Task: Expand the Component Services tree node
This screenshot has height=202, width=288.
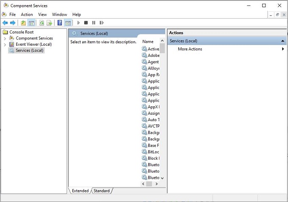Action: click(5, 39)
